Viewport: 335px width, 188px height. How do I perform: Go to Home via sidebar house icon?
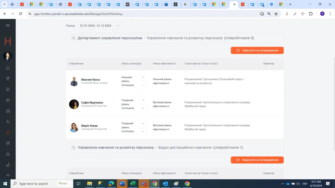point(8,68)
